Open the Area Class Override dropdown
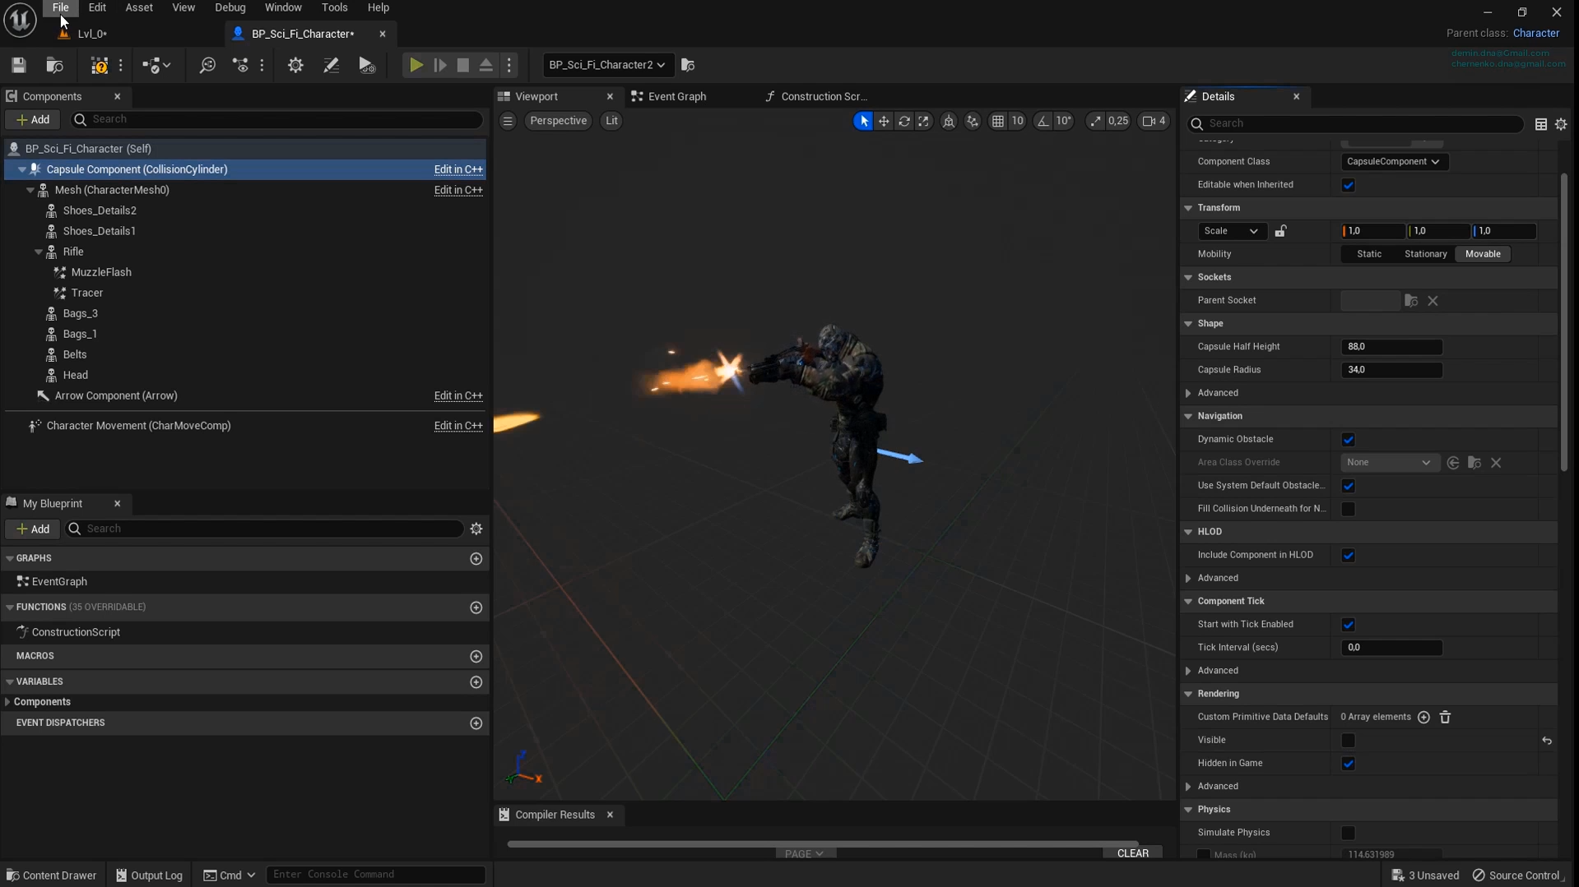Image resolution: width=1579 pixels, height=887 pixels. pyautogui.click(x=1389, y=463)
